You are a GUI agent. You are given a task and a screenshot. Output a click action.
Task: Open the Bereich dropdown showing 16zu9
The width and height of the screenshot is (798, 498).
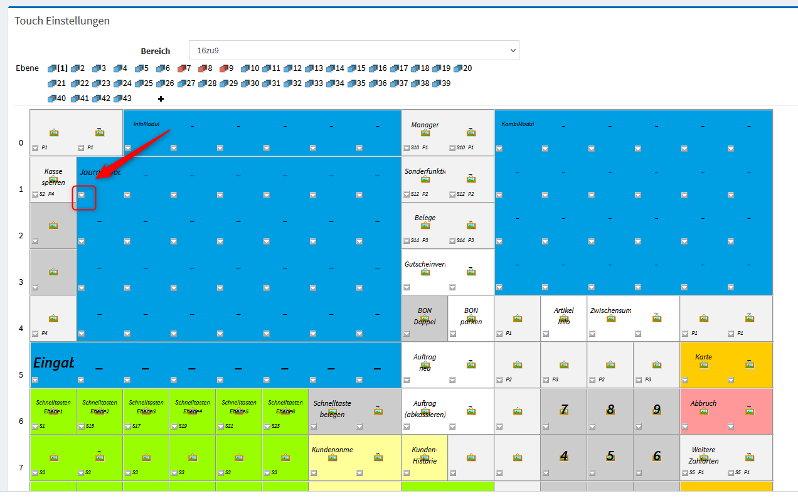pyautogui.click(x=354, y=50)
